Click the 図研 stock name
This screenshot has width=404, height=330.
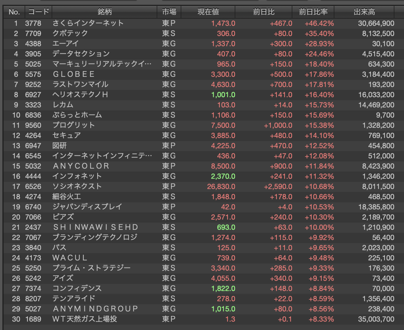coord(60,146)
